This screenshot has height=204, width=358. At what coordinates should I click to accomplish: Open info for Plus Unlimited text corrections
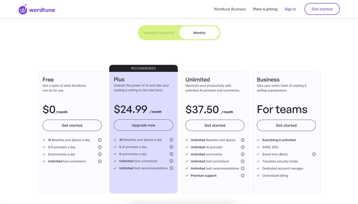[171, 161]
